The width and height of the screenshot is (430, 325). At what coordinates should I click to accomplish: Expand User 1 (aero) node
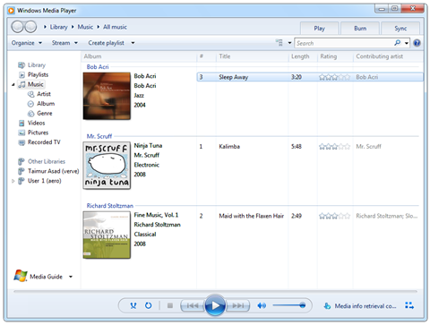pos(13,181)
